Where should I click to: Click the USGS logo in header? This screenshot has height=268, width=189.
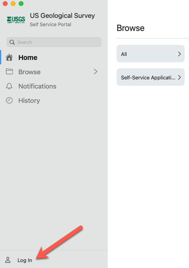(16, 20)
